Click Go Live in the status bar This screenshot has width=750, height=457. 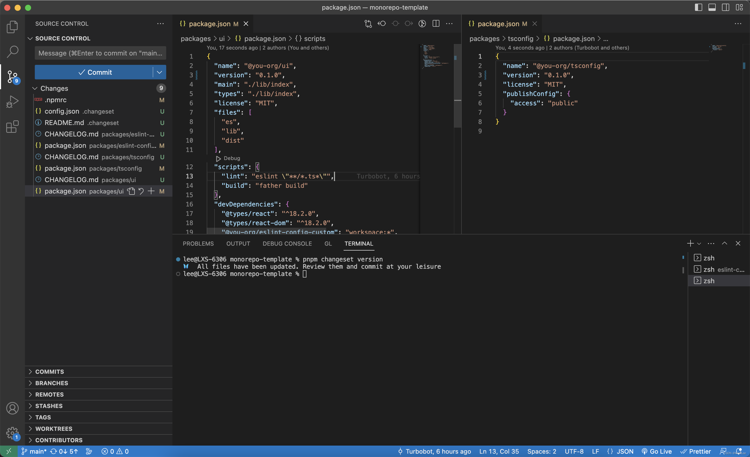[x=657, y=452]
